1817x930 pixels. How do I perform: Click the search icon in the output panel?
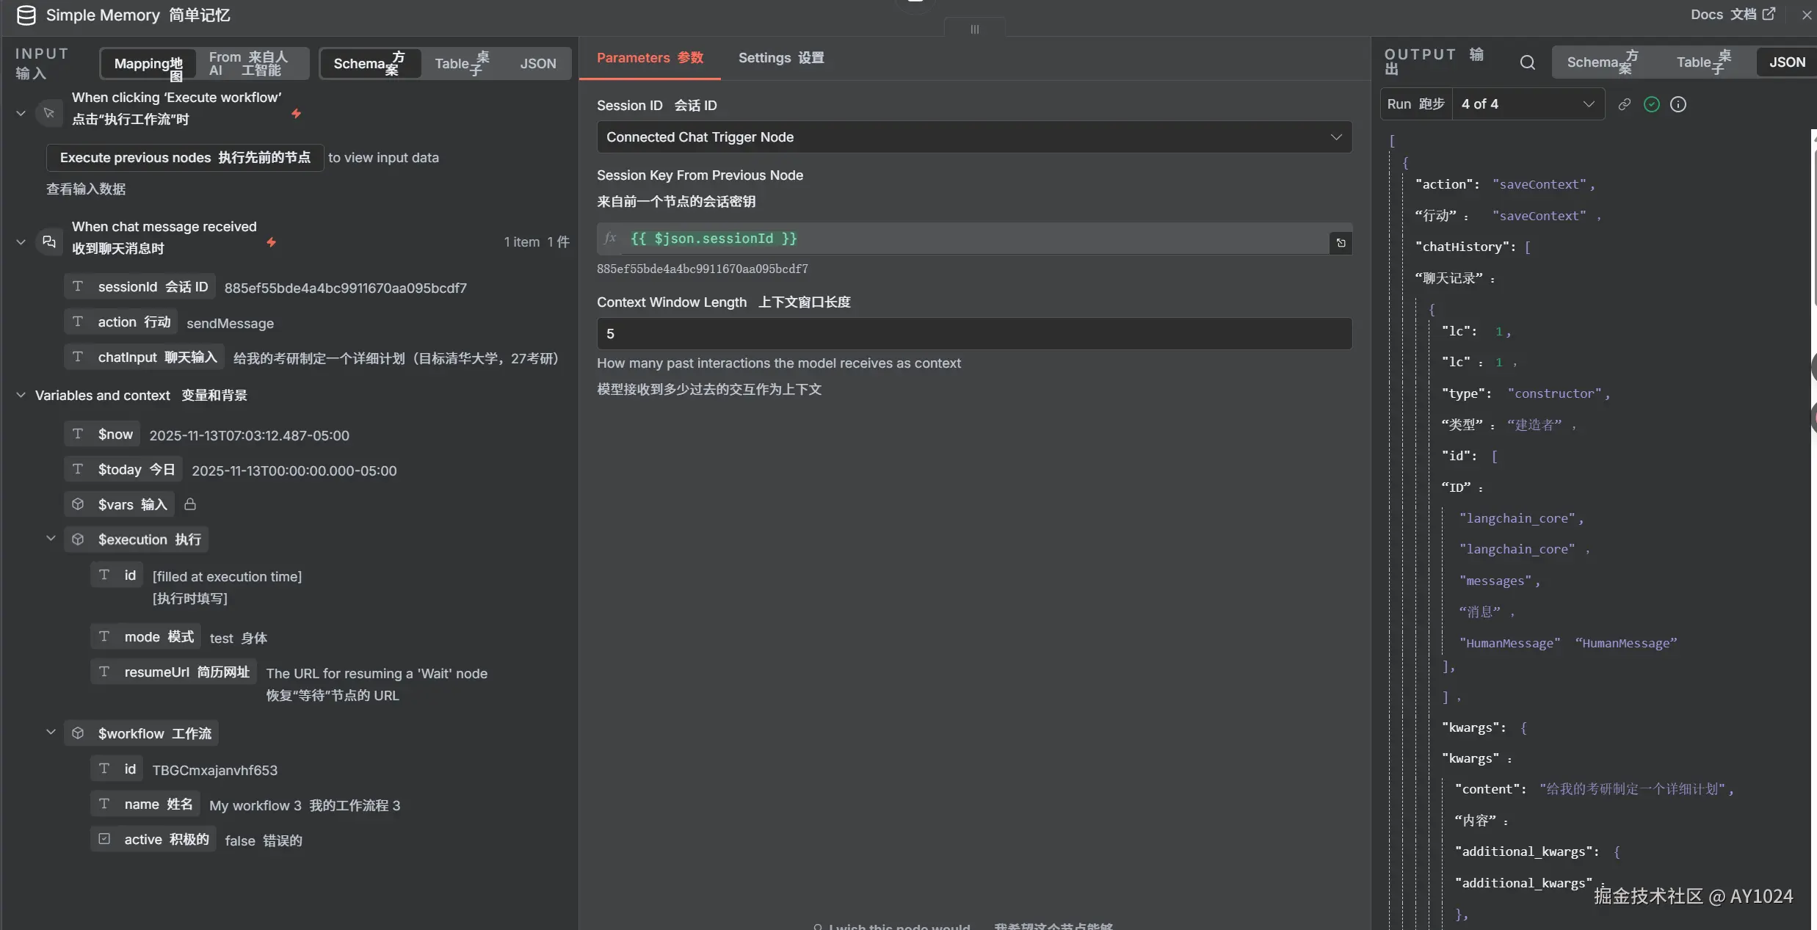pyautogui.click(x=1527, y=62)
